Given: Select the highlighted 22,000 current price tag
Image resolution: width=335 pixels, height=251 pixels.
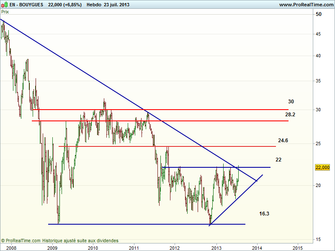Looking at the screenshot, I should pyautogui.click(x=322, y=167).
